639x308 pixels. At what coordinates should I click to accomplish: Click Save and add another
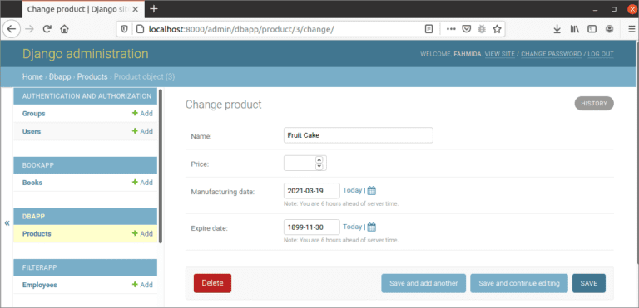coord(424,283)
